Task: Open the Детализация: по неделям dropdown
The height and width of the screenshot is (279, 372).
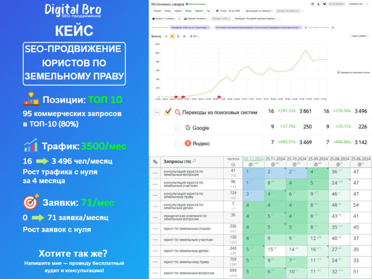Action: click(x=259, y=11)
